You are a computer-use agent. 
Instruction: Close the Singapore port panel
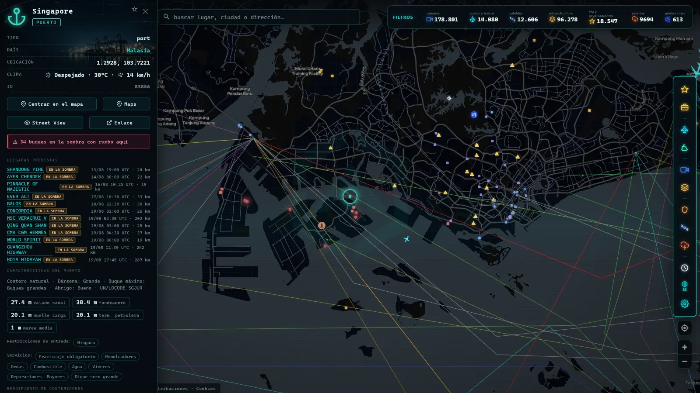(145, 11)
